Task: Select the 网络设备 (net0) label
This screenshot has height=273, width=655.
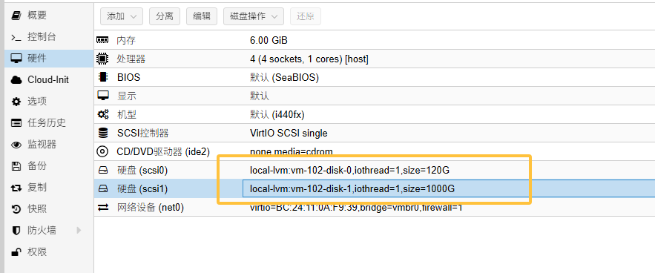Action: pos(151,208)
